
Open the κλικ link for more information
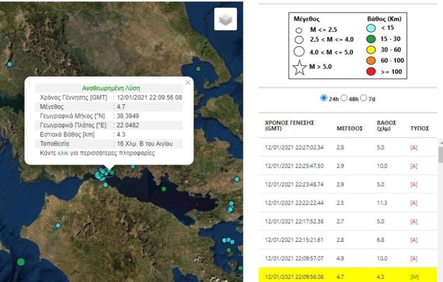click(x=63, y=153)
